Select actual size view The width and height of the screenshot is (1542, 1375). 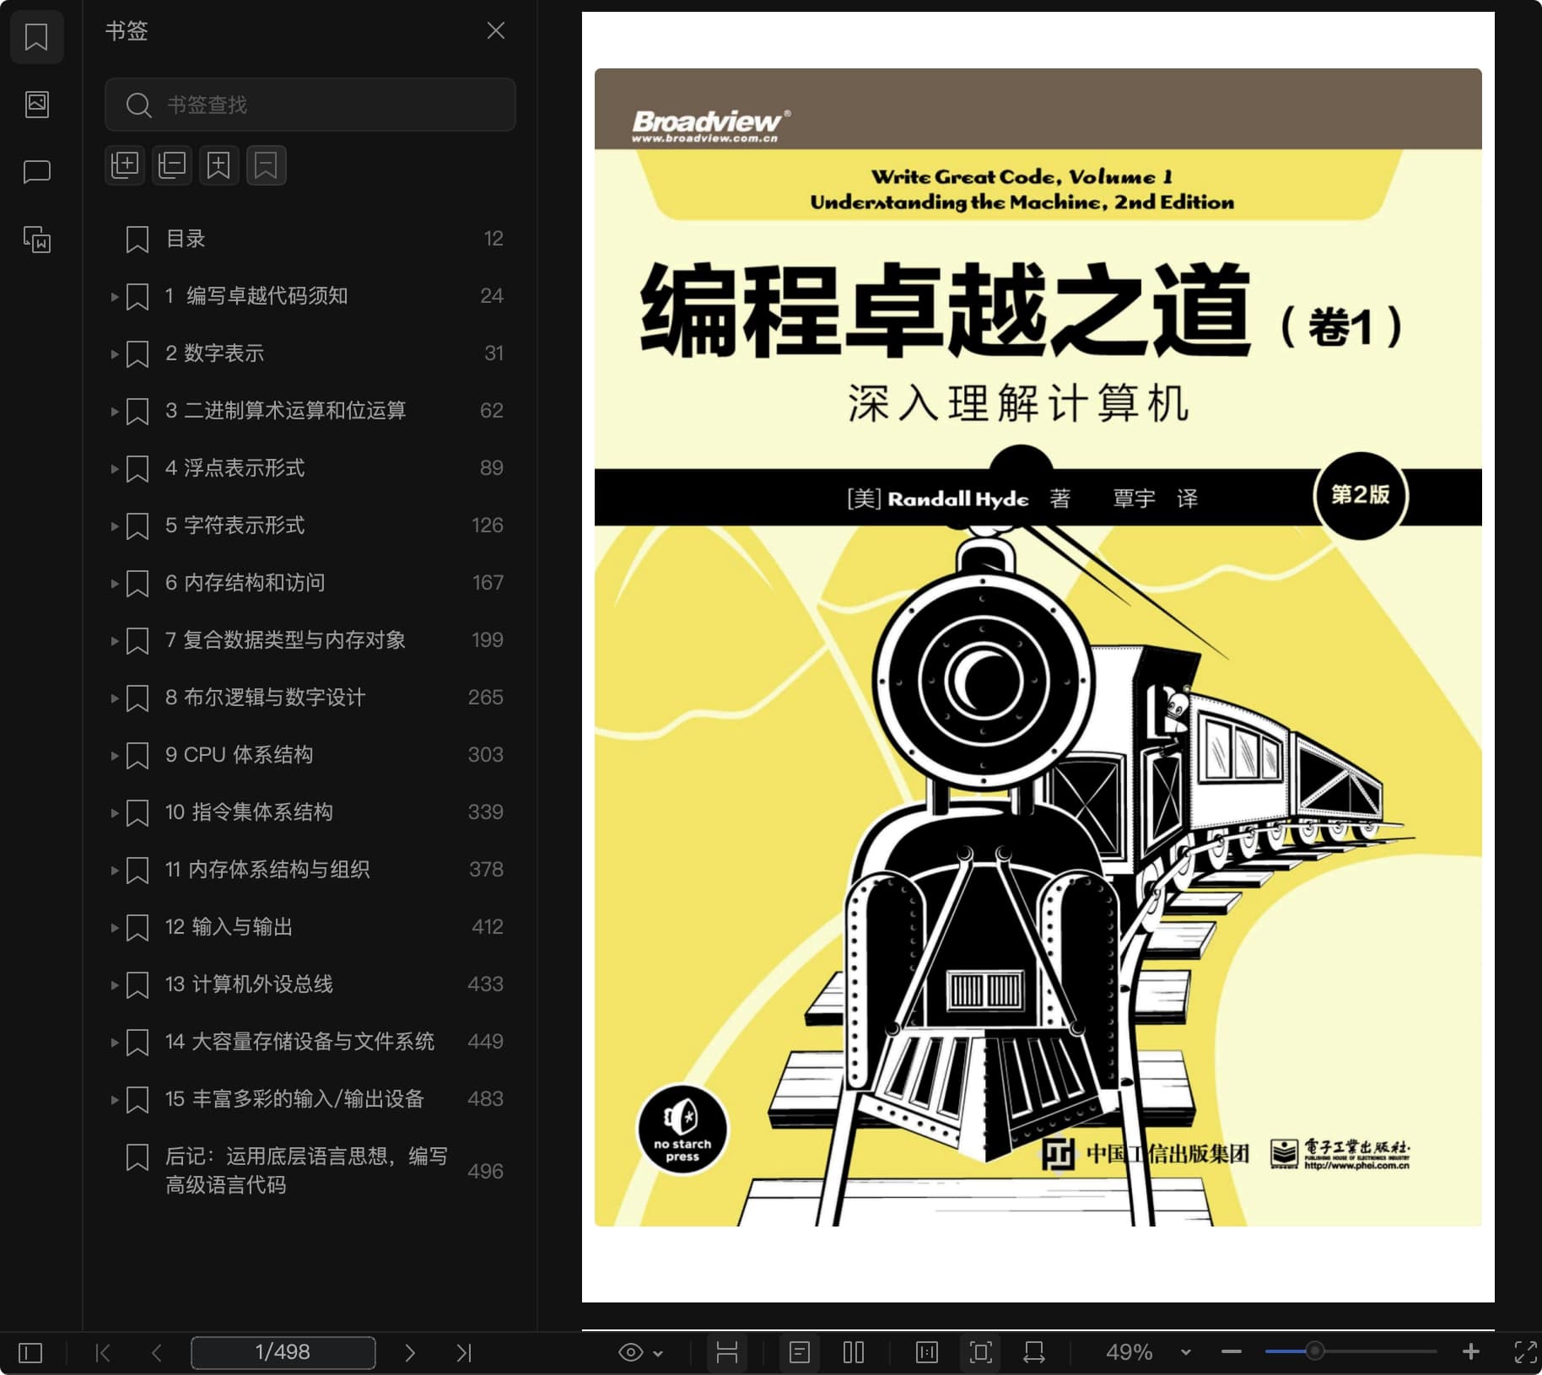pos(927,1353)
